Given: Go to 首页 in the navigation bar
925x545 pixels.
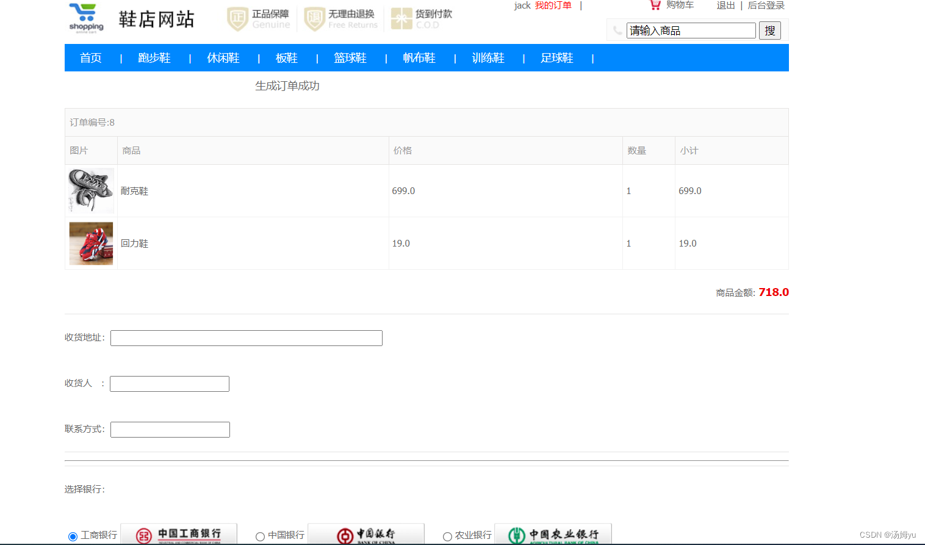Looking at the screenshot, I should point(90,57).
